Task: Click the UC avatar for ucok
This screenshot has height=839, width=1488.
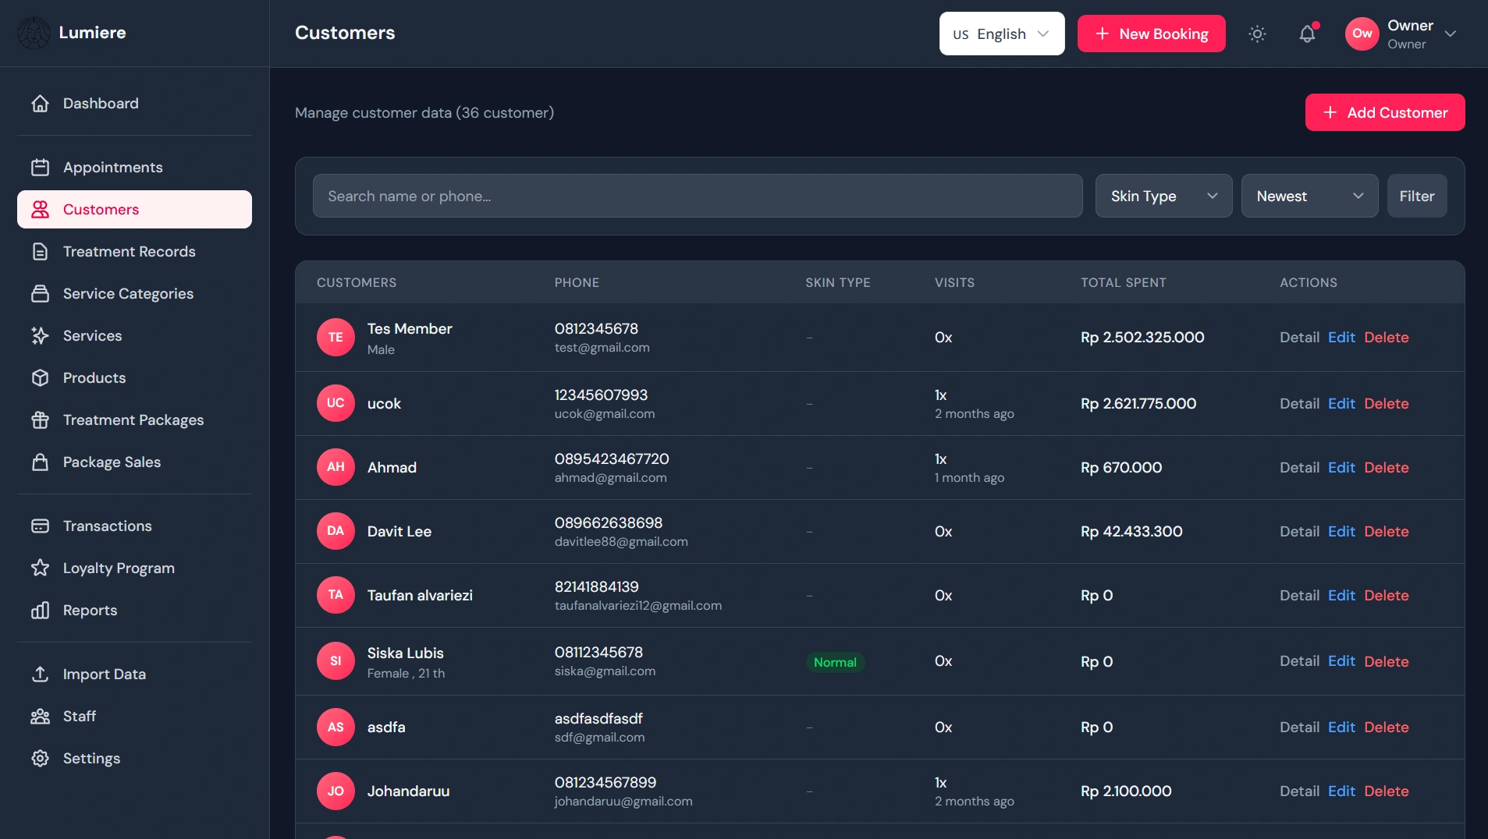Action: coord(336,404)
